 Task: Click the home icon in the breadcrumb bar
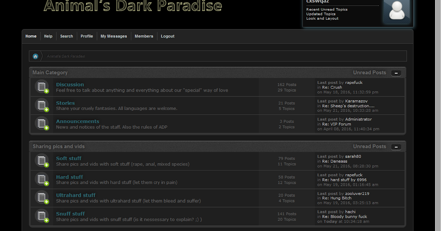pyautogui.click(x=35, y=56)
